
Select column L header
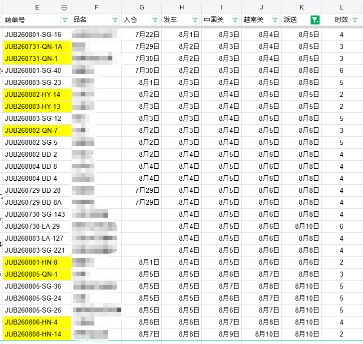(x=342, y=7)
